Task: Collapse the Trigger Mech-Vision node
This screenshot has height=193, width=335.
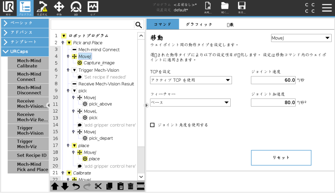Action: click(x=75, y=70)
